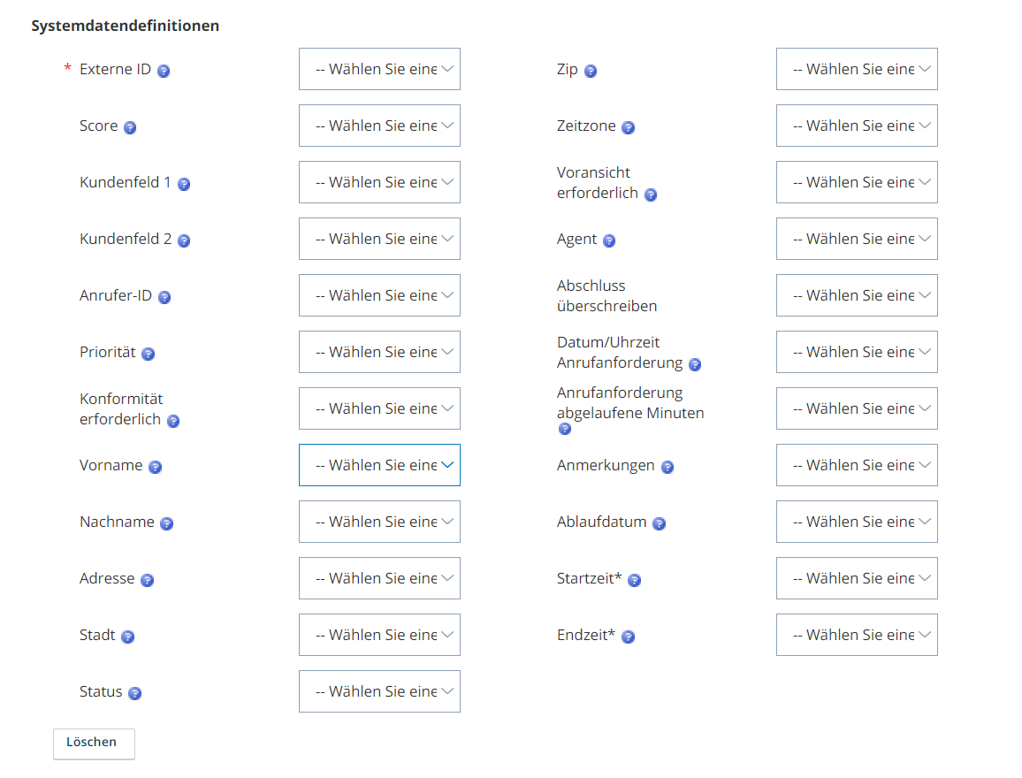The image size is (1022, 778).
Task: Open the Zip dropdown
Action: point(857,69)
